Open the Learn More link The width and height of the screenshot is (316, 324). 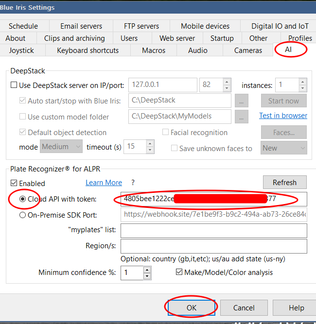[104, 183]
